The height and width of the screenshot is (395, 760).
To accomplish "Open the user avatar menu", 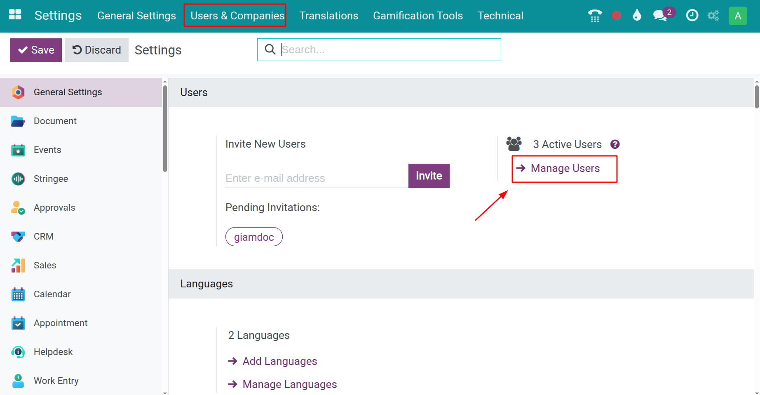I will (738, 16).
